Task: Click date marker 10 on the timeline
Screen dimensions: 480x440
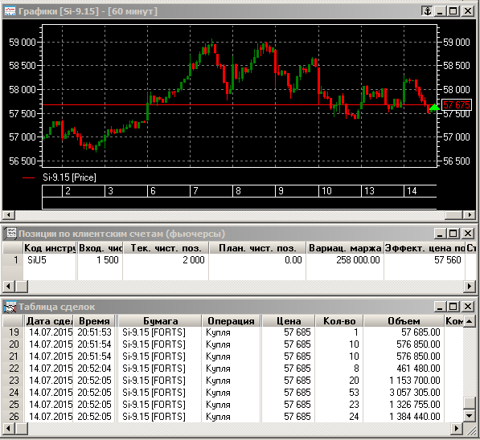Action: click(x=327, y=191)
